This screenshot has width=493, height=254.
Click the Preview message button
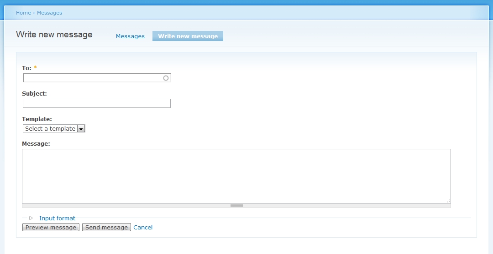[51, 227]
